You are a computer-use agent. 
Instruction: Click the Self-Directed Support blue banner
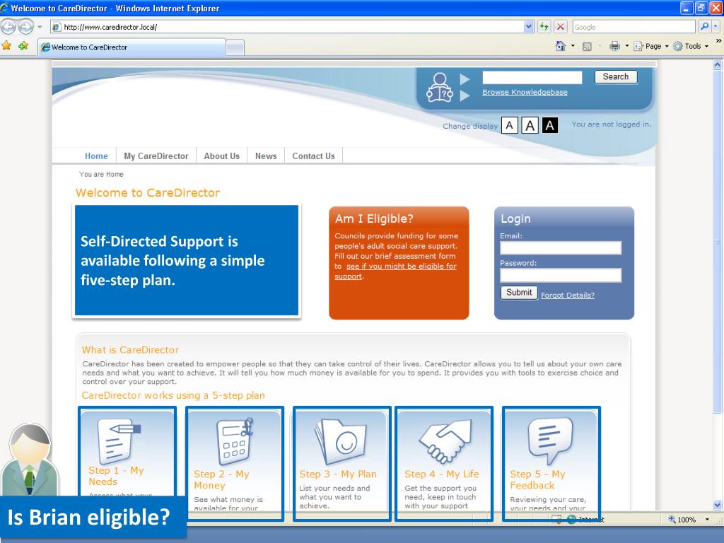(187, 260)
